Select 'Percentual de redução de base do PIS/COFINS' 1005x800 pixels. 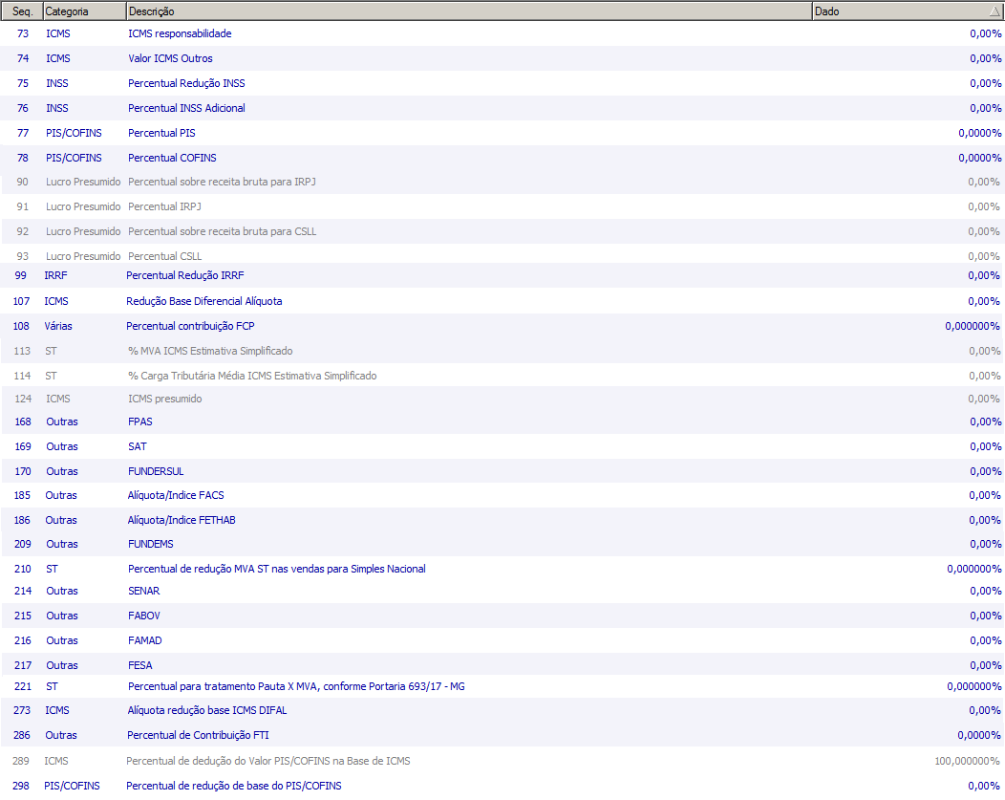(x=502, y=786)
